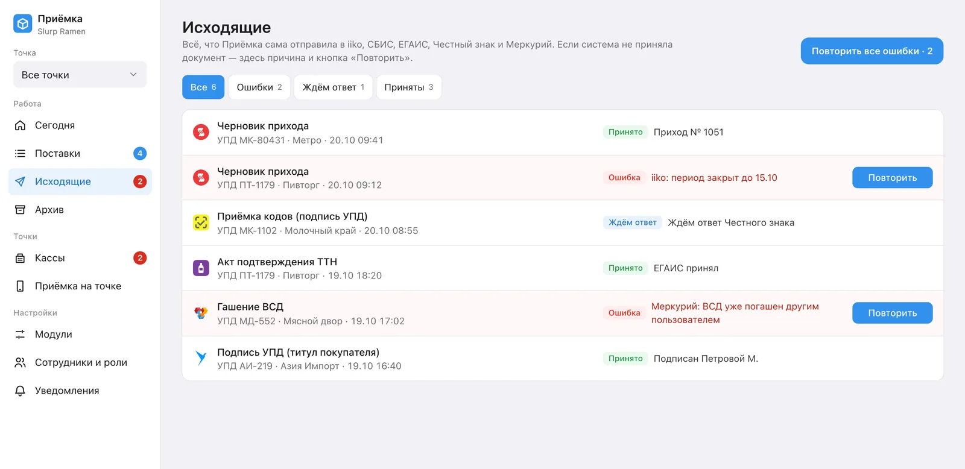Click Повторить все ошибки · 2 button

point(872,51)
